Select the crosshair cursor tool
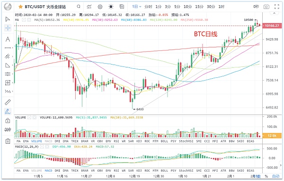This screenshot has width=284, height=181. click(8, 28)
